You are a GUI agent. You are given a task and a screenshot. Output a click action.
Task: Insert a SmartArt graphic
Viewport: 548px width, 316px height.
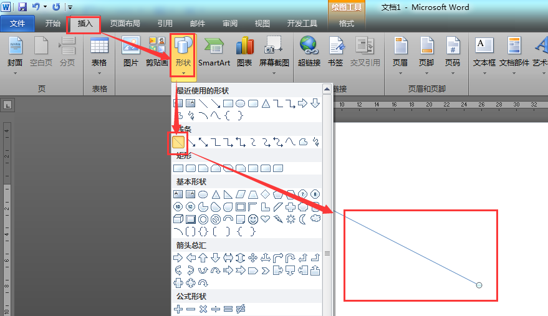[x=214, y=51]
